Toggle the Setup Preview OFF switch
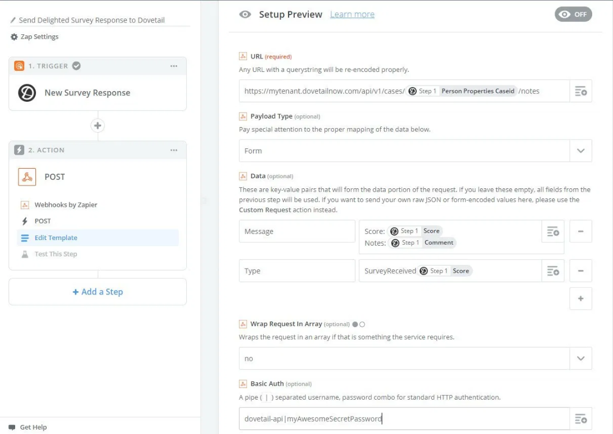 tap(573, 15)
